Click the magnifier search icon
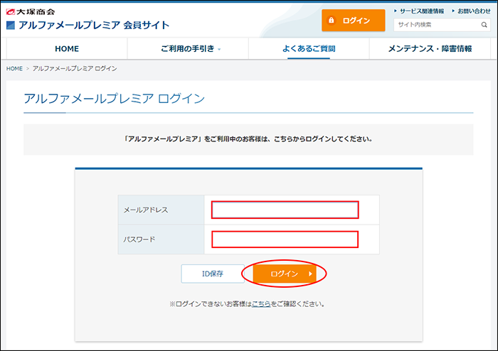 click(484, 25)
